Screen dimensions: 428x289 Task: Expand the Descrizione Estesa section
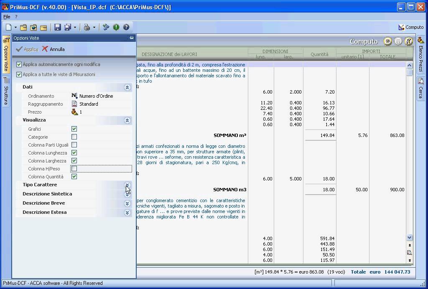127,213
